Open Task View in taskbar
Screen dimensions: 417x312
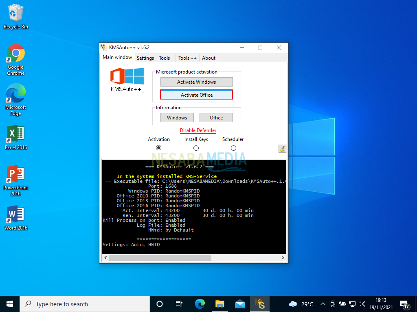179,304
